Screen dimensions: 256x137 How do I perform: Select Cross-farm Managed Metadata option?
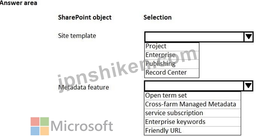(193, 104)
